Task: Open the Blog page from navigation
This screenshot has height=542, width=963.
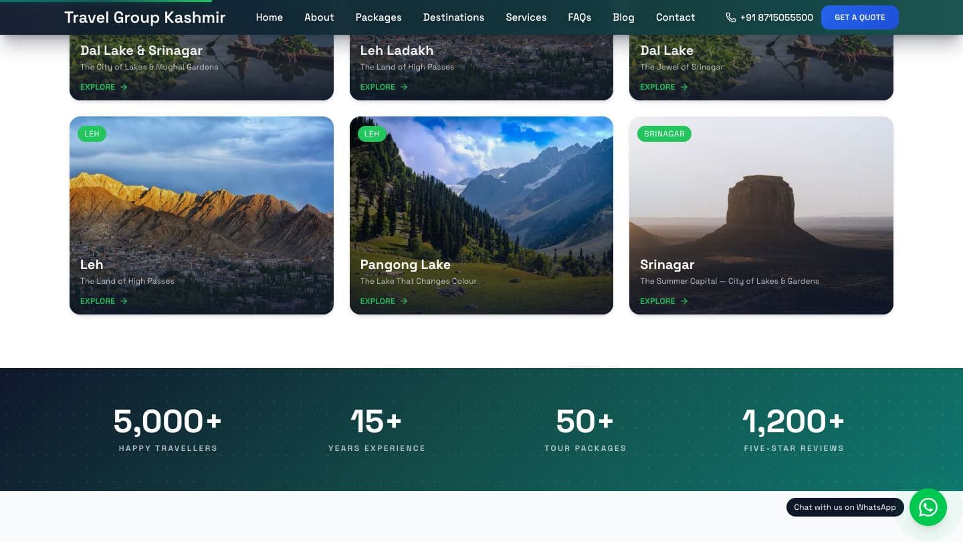Action: [x=623, y=17]
